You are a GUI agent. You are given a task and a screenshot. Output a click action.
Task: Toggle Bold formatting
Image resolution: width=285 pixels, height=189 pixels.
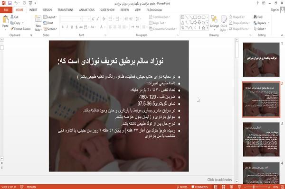click(x=63, y=27)
